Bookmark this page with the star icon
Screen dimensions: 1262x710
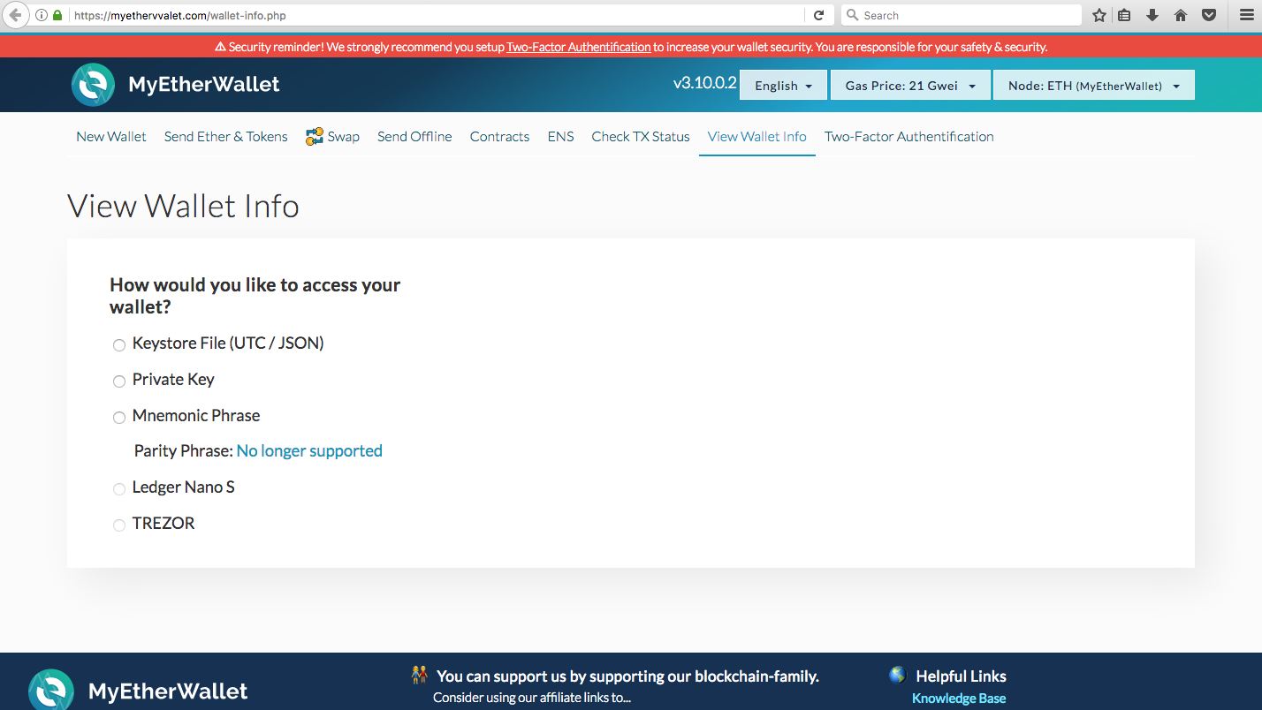[1099, 15]
